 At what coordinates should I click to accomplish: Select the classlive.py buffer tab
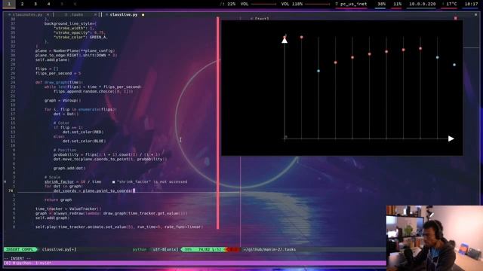point(124,14)
